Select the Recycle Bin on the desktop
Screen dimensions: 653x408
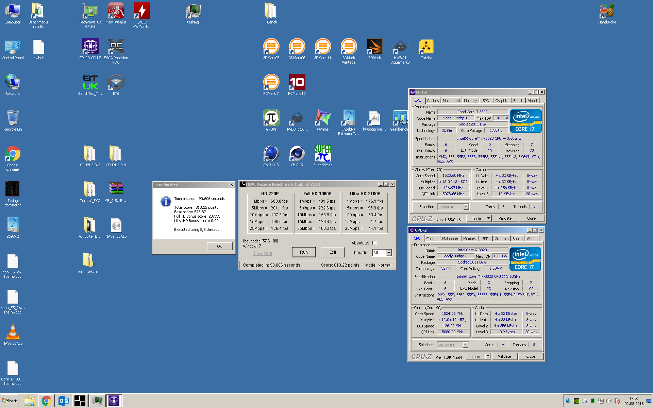[13, 121]
